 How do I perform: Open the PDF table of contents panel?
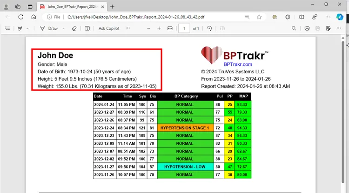pos(7,28)
